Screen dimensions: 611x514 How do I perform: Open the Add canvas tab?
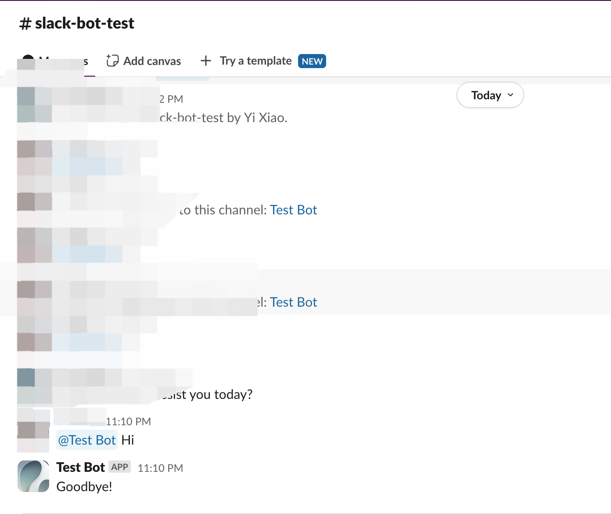point(151,61)
